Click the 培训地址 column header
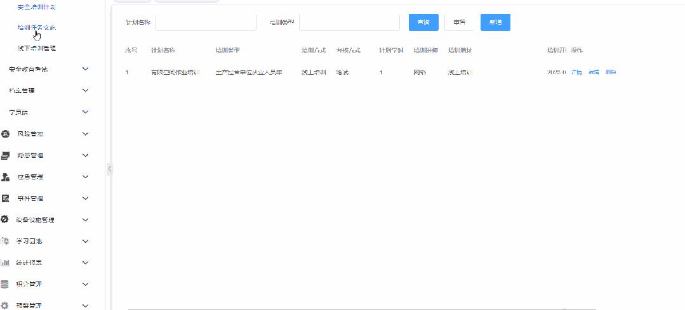685x310 pixels. click(460, 50)
